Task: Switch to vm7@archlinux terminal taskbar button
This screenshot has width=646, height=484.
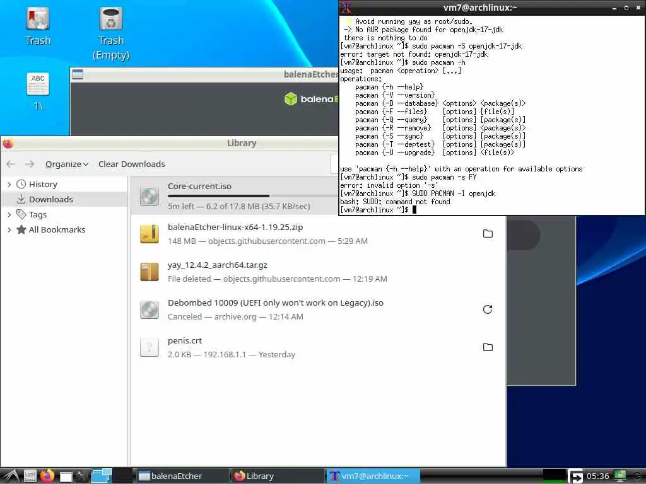Action: click(373, 476)
